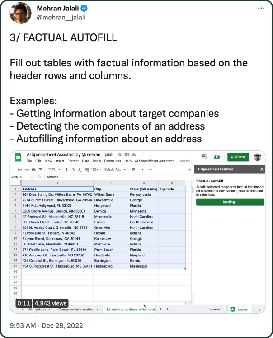Image resolution: width=273 pixels, height=338 pixels.
Task: Click the Last edit link
Action: coord(185,161)
